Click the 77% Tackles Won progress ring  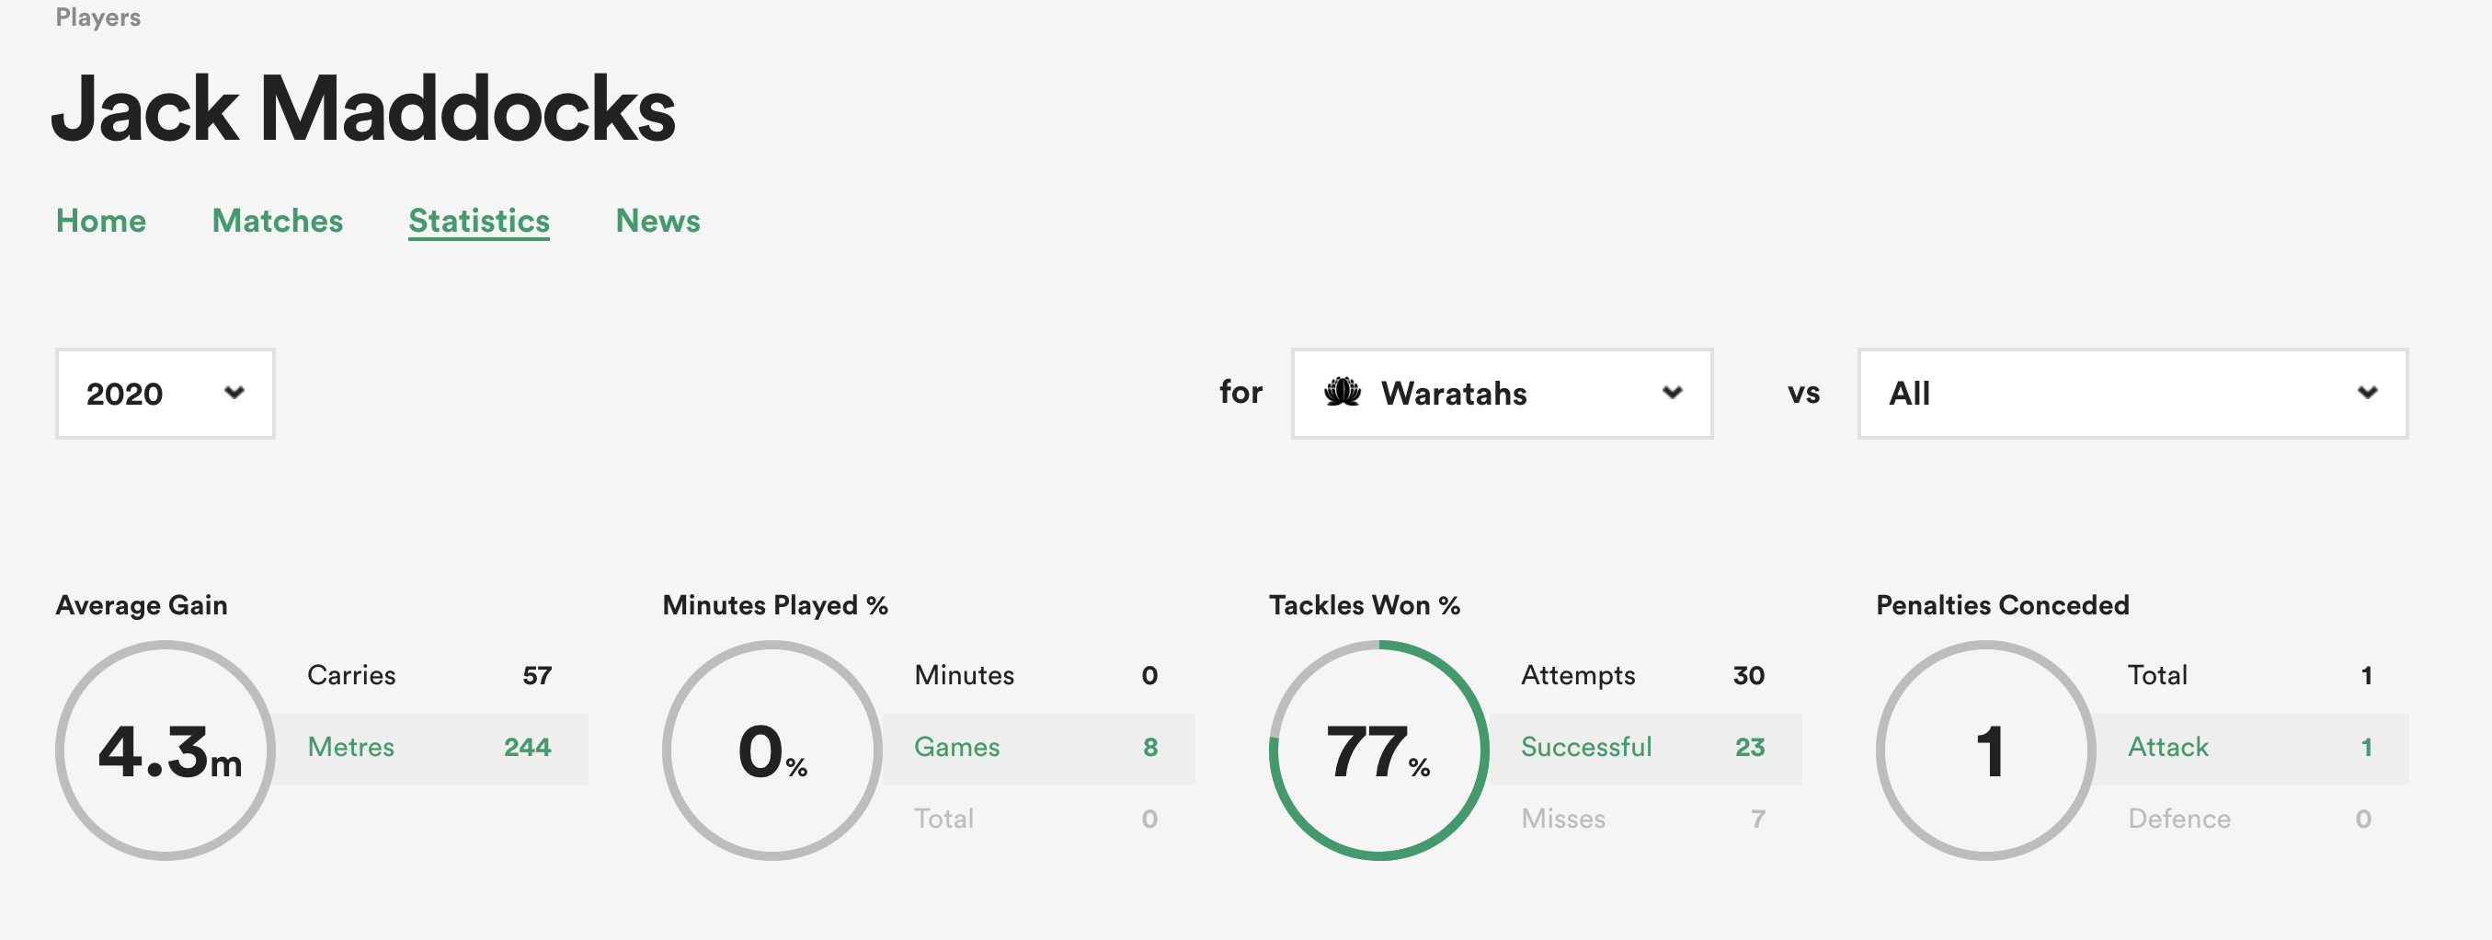coord(1378,751)
